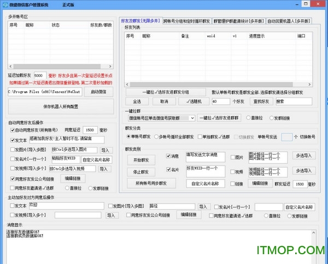
Task: Minimize the 微信客户管理系统 window
Action: pos(297,4)
